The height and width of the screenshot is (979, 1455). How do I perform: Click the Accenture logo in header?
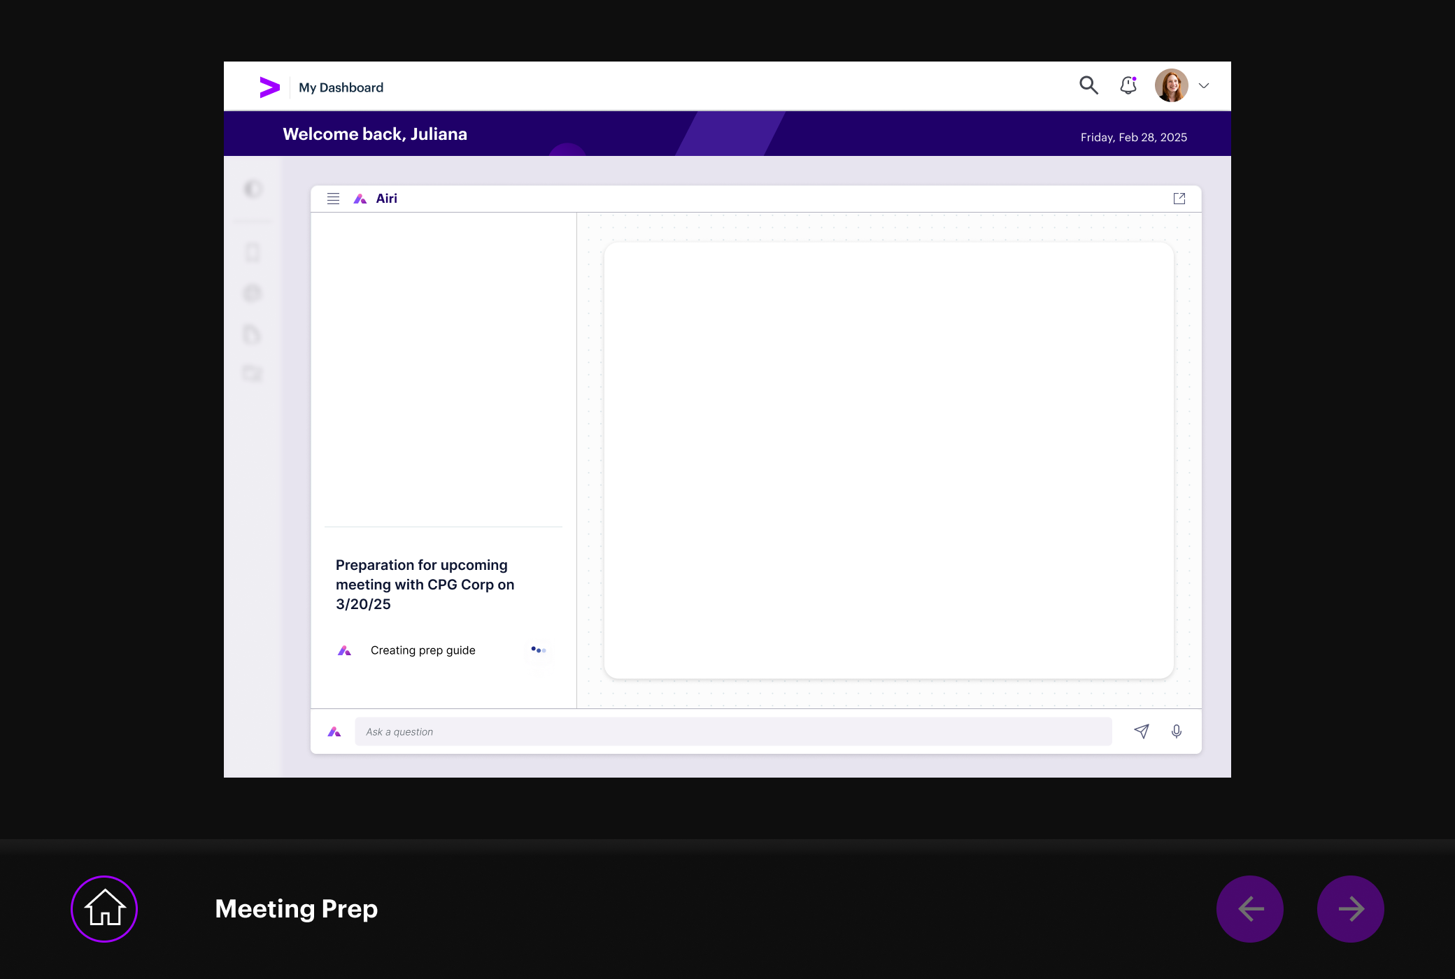pos(269,87)
